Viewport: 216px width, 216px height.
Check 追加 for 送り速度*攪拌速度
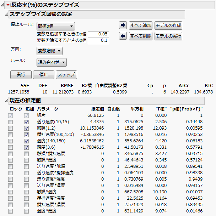point(26,173)
